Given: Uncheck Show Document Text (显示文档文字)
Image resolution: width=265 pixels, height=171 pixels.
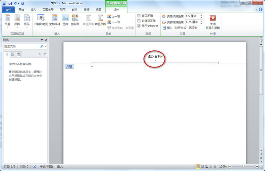Looking at the screenshot, I should point(139,26).
